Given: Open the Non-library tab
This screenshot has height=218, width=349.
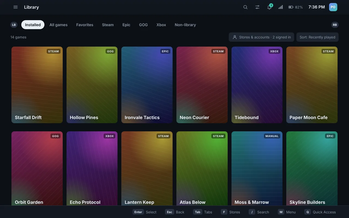Looking at the screenshot, I should [x=185, y=25].
